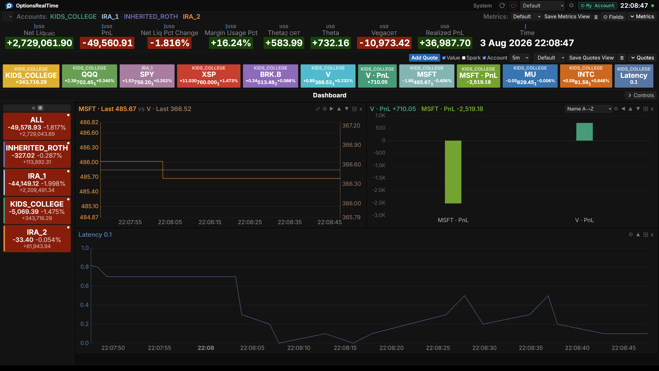Open the 5m interval dropdown
This screenshot has width=659, height=371.
coord(519,58)
